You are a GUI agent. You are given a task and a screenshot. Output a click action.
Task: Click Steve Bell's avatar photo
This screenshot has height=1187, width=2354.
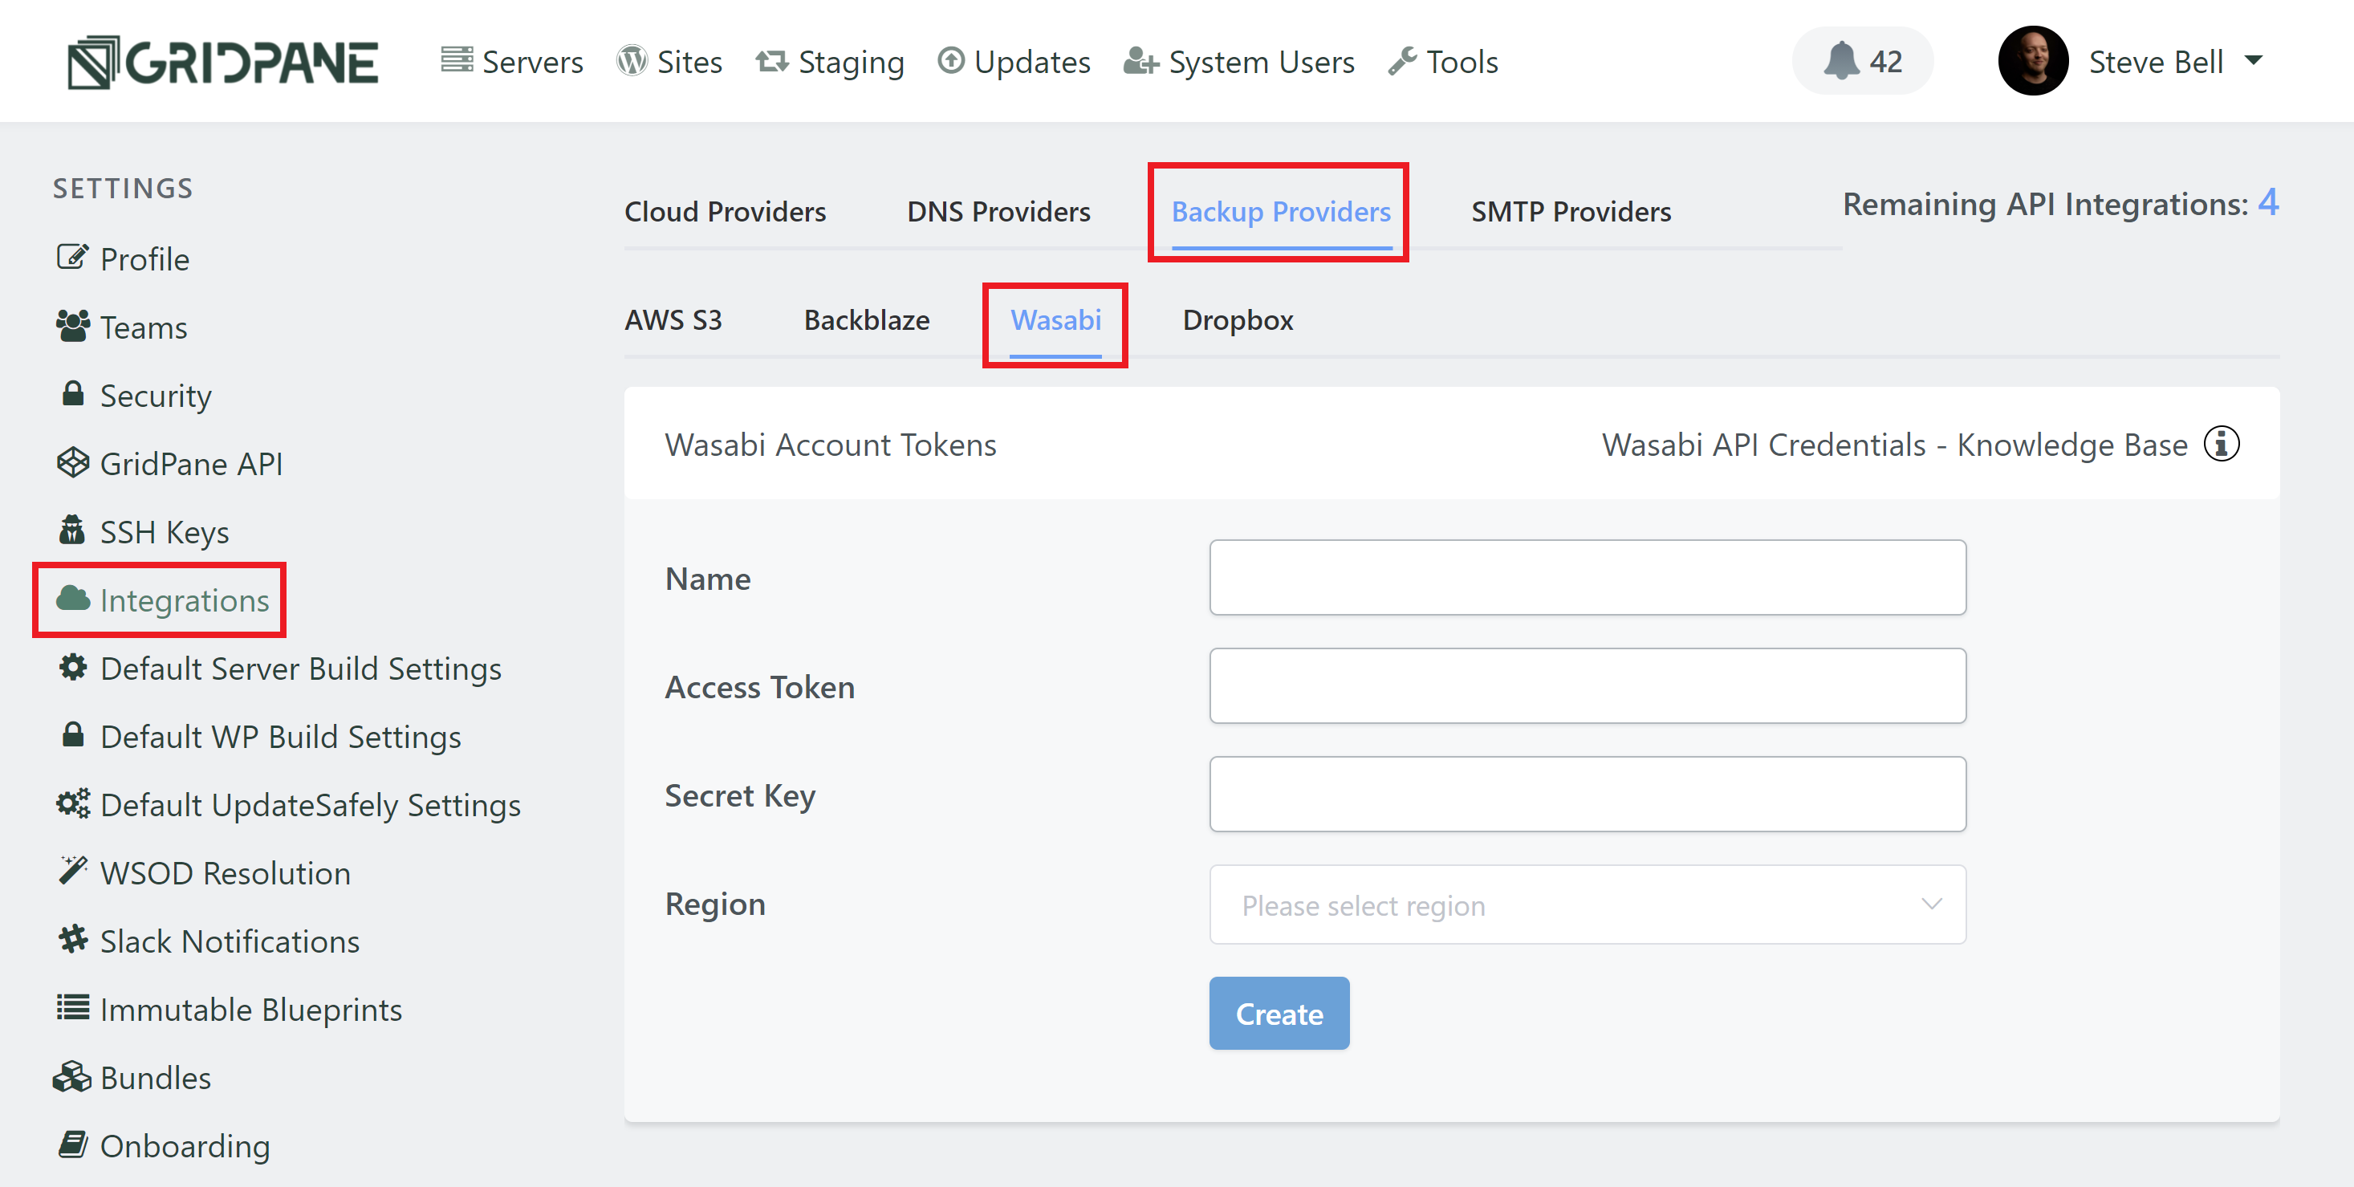click(2033, 61)
